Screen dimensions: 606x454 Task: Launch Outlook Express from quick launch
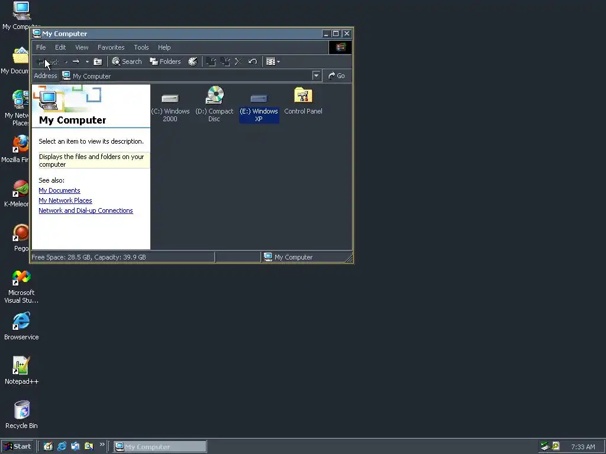(75, 446)
